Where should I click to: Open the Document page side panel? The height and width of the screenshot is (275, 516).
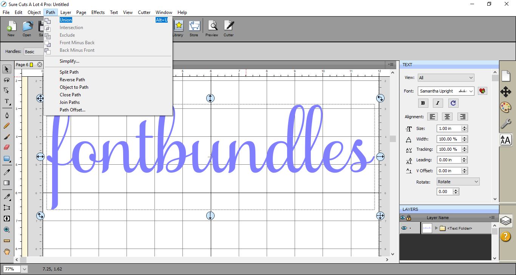click(x=506, y=76)
